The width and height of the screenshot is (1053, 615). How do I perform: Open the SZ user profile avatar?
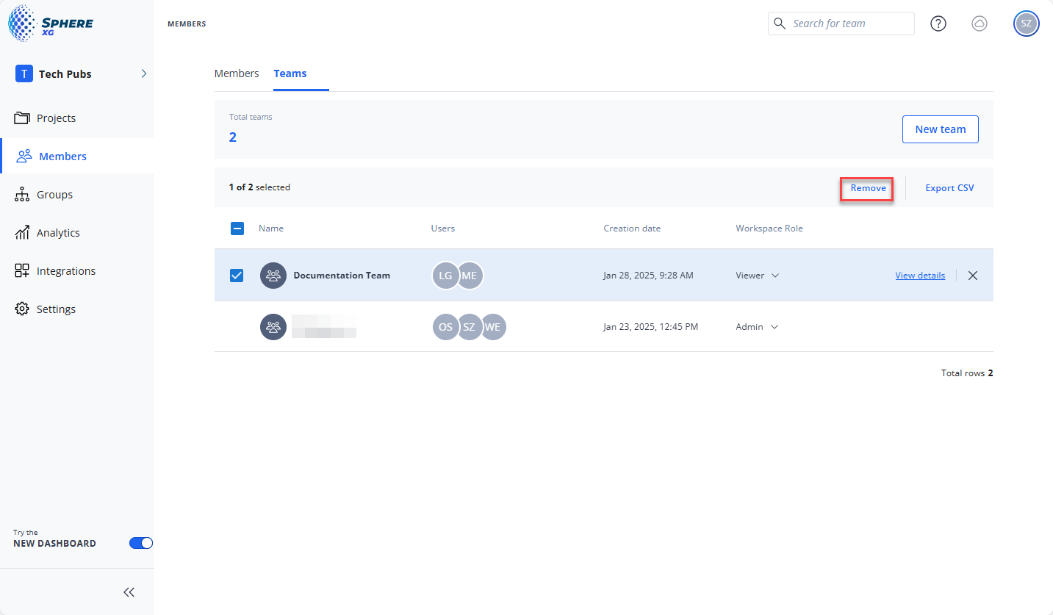click(x=1026, y=24)
